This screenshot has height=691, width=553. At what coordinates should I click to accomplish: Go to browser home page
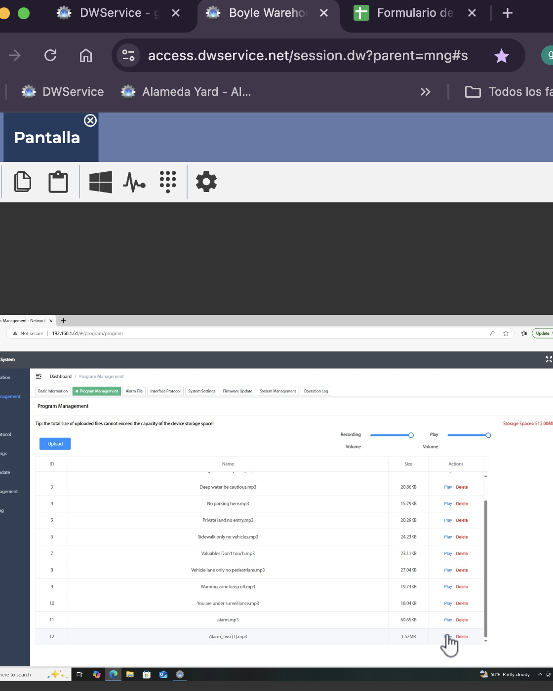tap(86, 55)
